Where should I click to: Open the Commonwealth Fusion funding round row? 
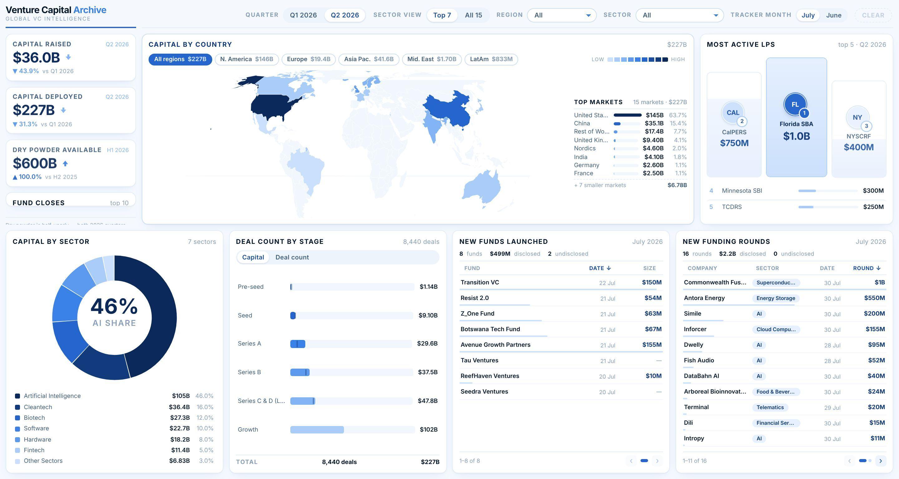784,283
